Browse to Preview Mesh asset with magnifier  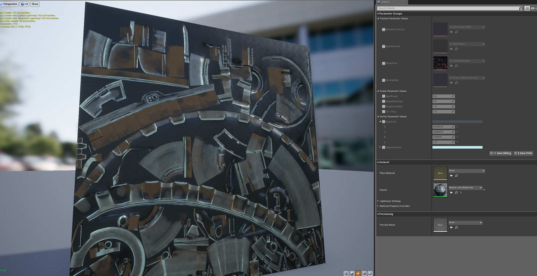[456, 228]
